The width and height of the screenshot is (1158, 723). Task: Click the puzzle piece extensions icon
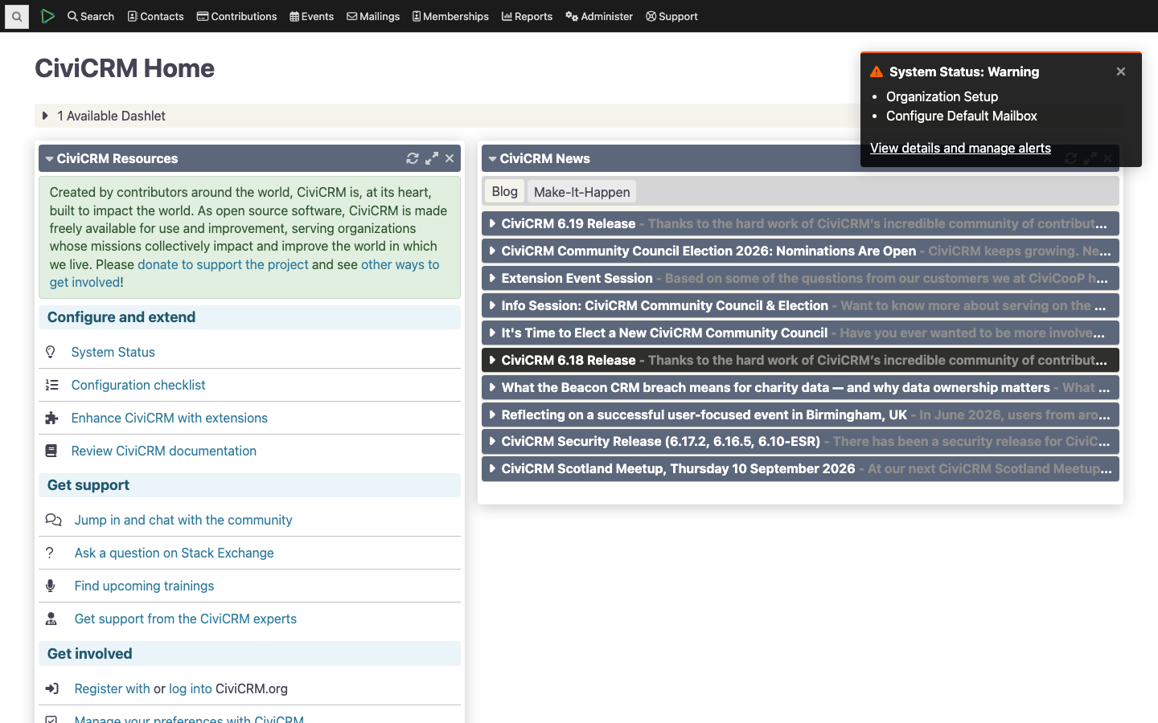[51, 418]
